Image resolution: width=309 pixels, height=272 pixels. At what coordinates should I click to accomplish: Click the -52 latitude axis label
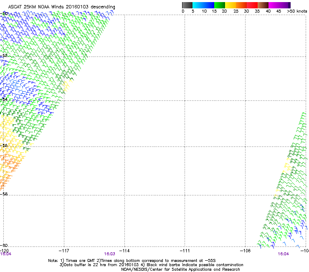tap(4, 56)
